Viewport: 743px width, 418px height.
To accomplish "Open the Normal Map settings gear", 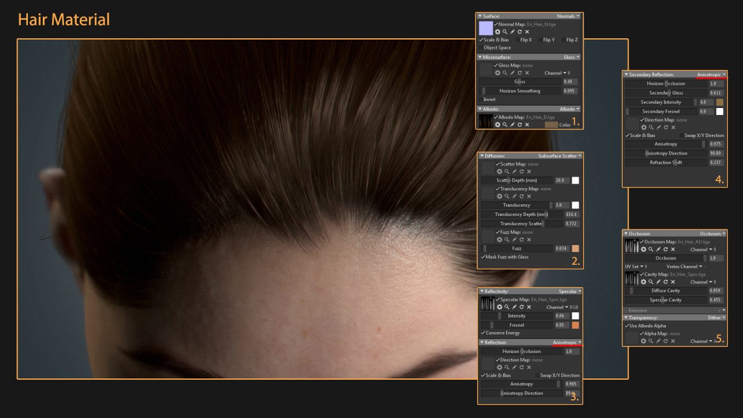I will [x=497, y=31].
